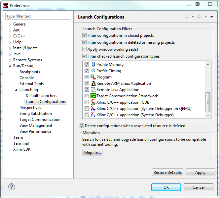219x198 pixels.
Task: Enable Apply window working set(s) checkbox
Action: coord(84,49)
